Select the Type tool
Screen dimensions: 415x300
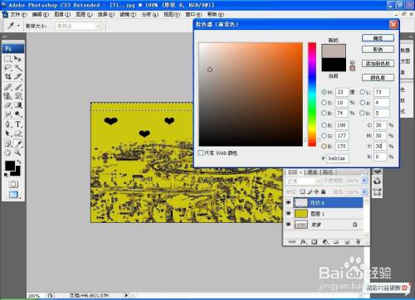(x=18, y=124)
